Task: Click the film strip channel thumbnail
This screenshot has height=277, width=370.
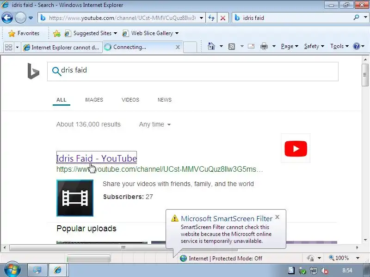Action: pyautogui.click(x=75, y=198)
